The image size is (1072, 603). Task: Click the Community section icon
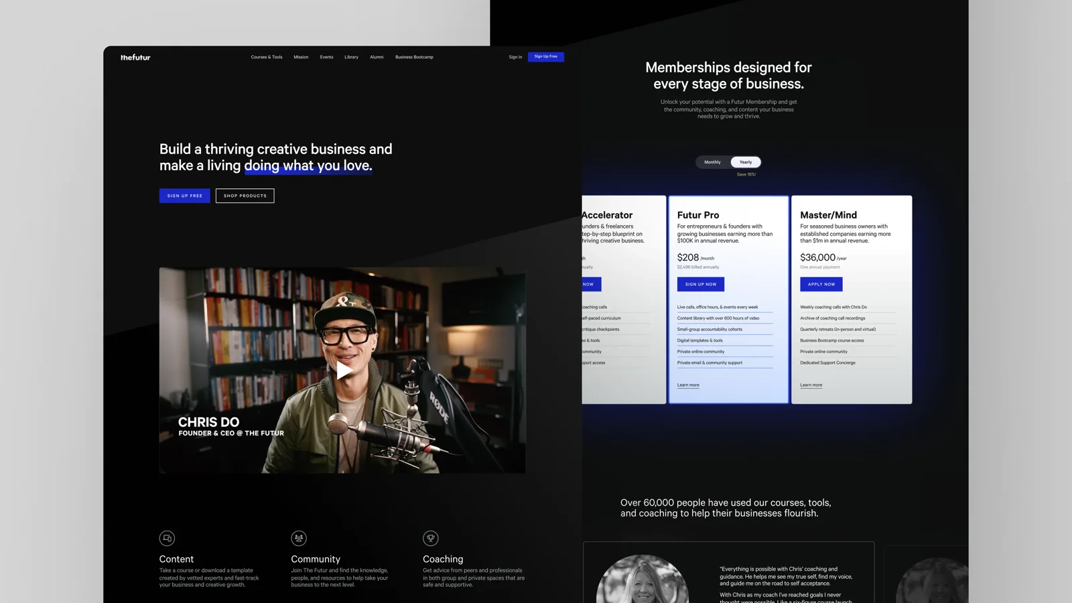299,538
